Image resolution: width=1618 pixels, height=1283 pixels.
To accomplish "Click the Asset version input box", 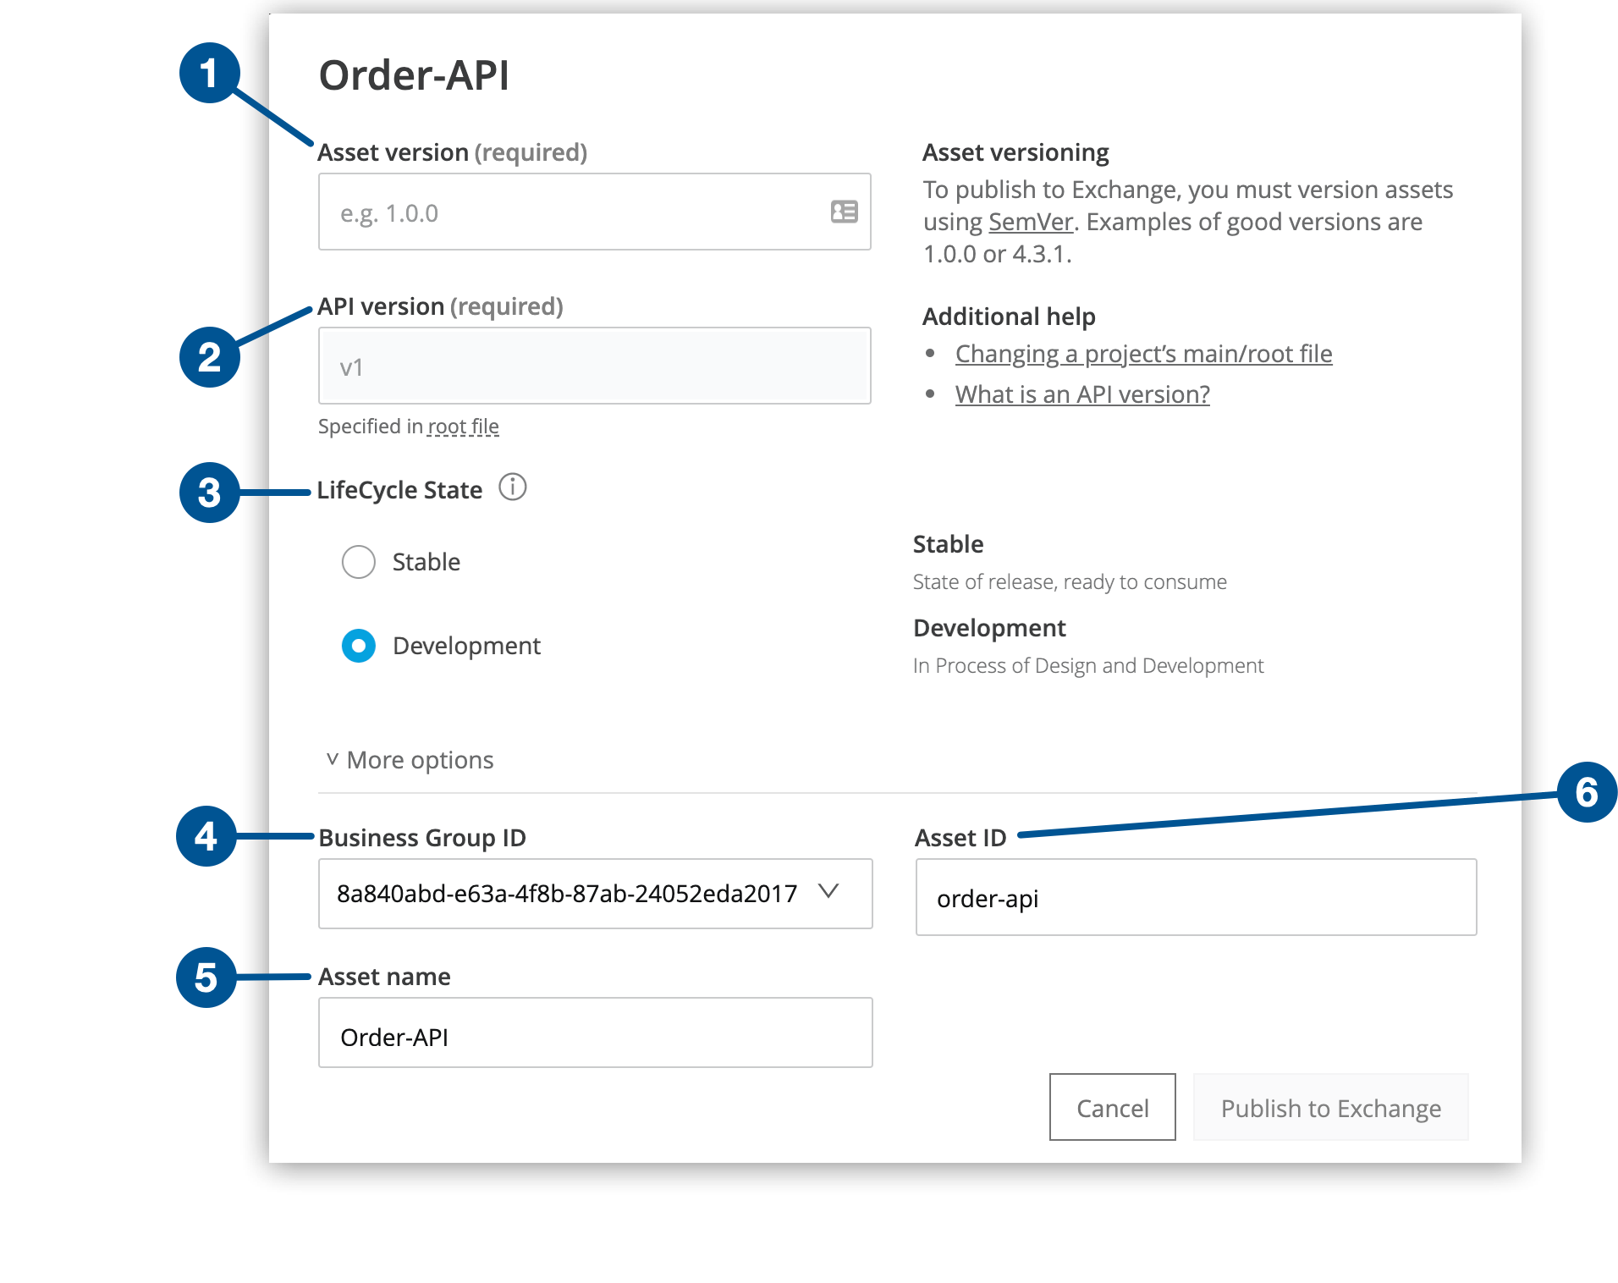I will 594,212.
